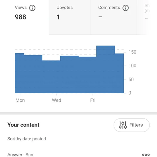157x157 pixels.
Task: Click the tallest bar in the views chart
Action: coord(106,69)
